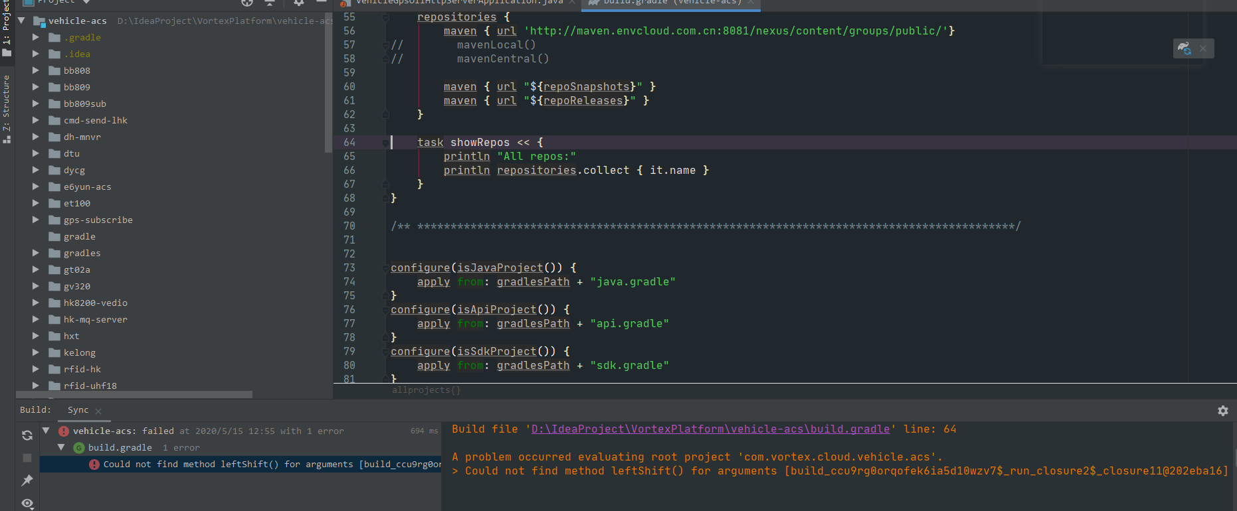Screen dimensions: 1237x511
Task: Expand the .idea folder
Action: (36, 54)
